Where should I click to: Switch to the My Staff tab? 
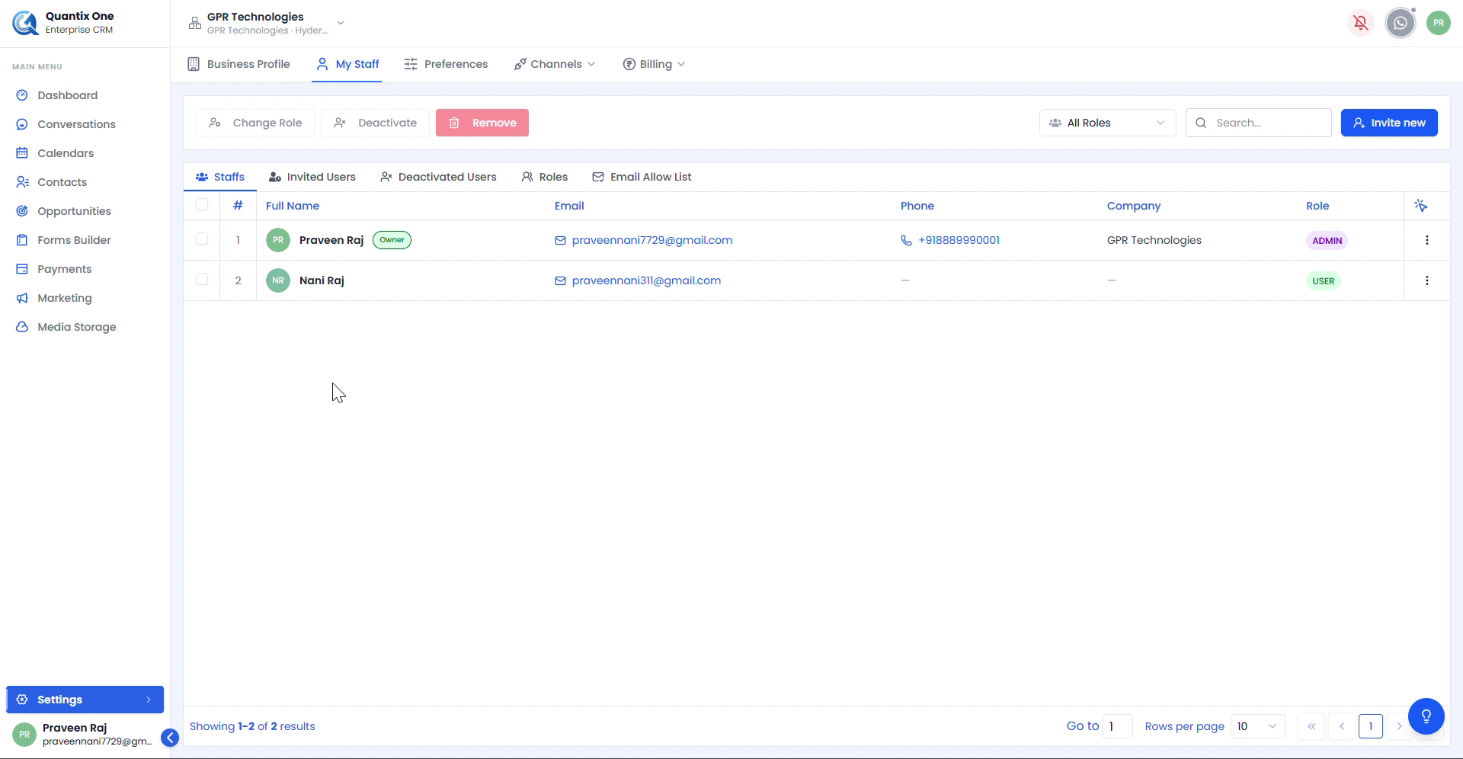coord(347,64)
